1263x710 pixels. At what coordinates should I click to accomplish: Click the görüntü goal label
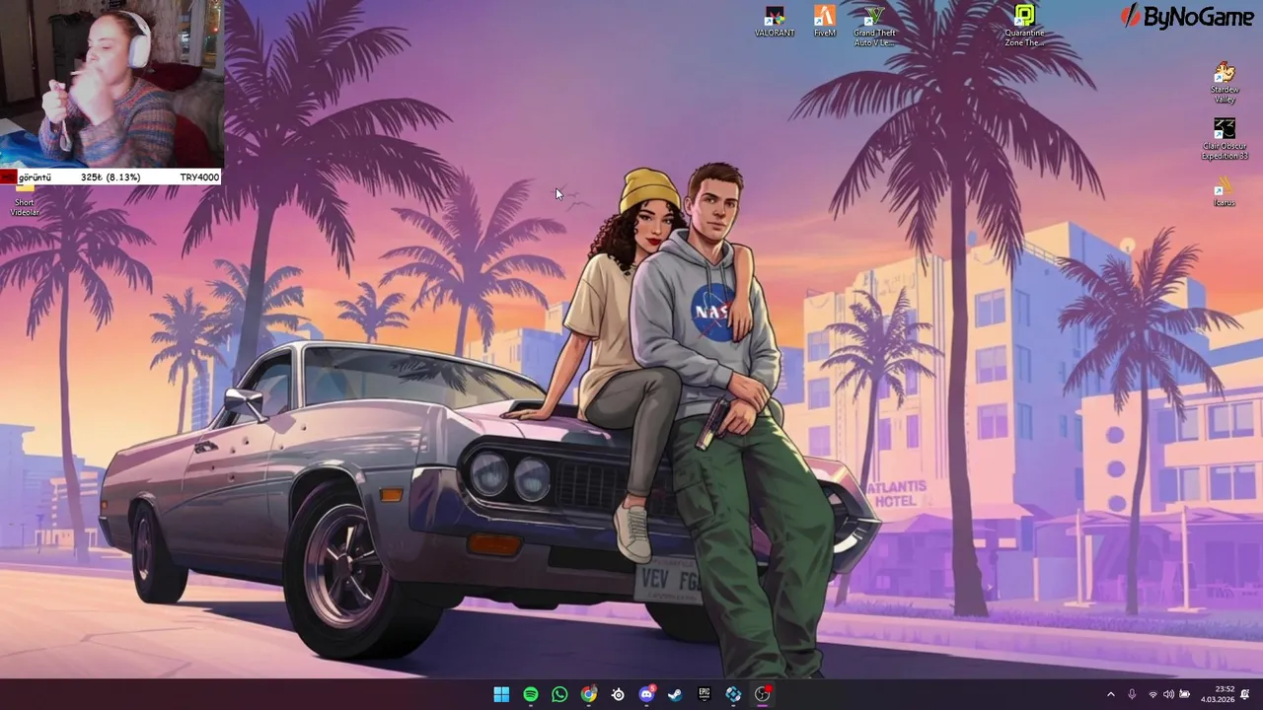point(35,177)
